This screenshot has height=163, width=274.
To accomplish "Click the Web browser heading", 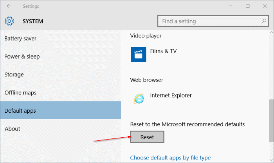I will tap(147, 80).
